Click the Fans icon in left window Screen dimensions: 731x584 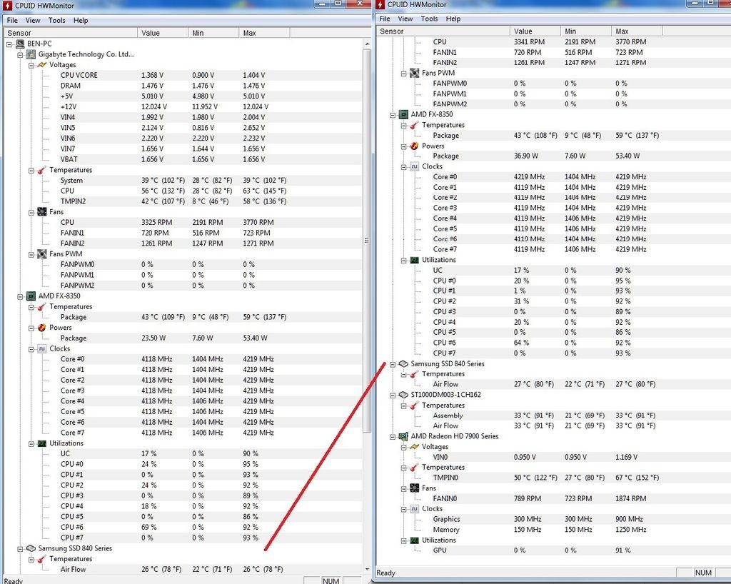pos(42,212)
